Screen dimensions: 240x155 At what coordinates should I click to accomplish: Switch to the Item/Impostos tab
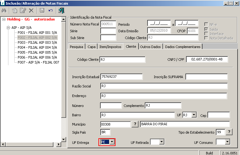click(x=110, y=46)
